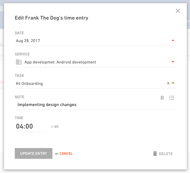
Task: Click the dialog title 'Edit Frank The Dog's time entry'
Action: 51,18
